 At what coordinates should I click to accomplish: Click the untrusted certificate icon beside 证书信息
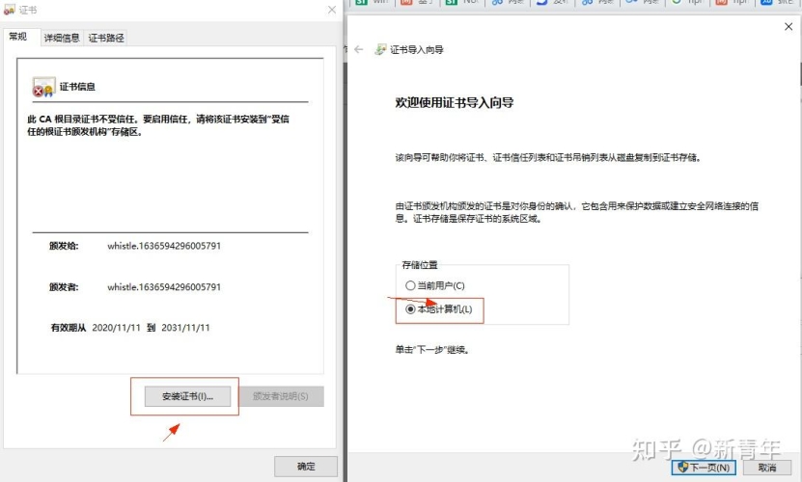pyautogui.click(x=43, y=87)
